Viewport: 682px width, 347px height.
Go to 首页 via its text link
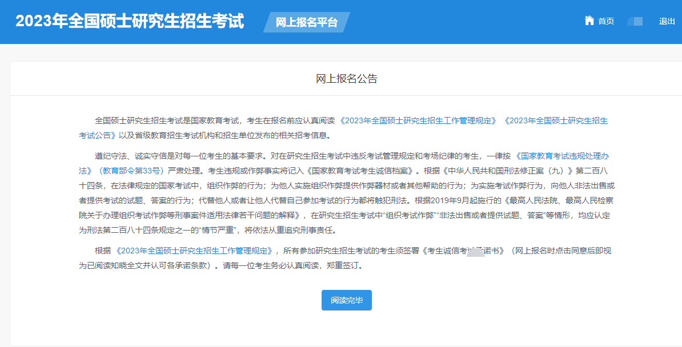[x=606, y=21]
